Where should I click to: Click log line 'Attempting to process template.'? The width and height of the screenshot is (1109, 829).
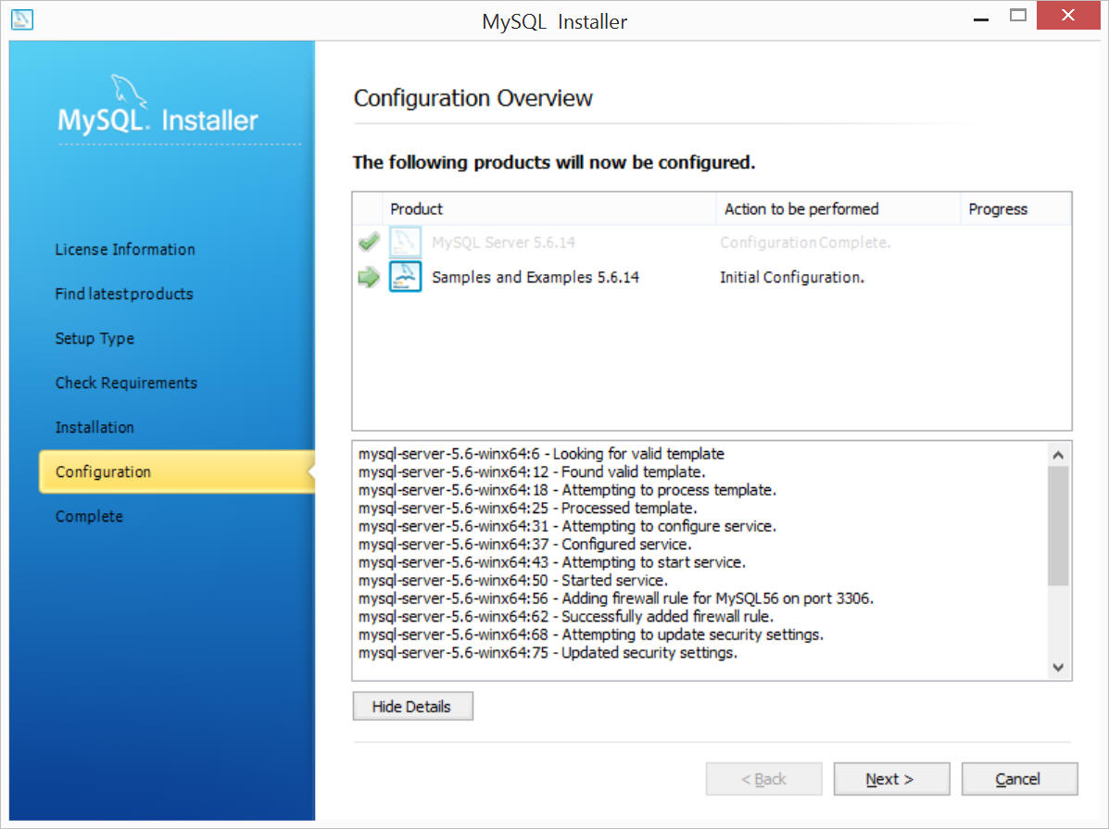tap(567, 489)
